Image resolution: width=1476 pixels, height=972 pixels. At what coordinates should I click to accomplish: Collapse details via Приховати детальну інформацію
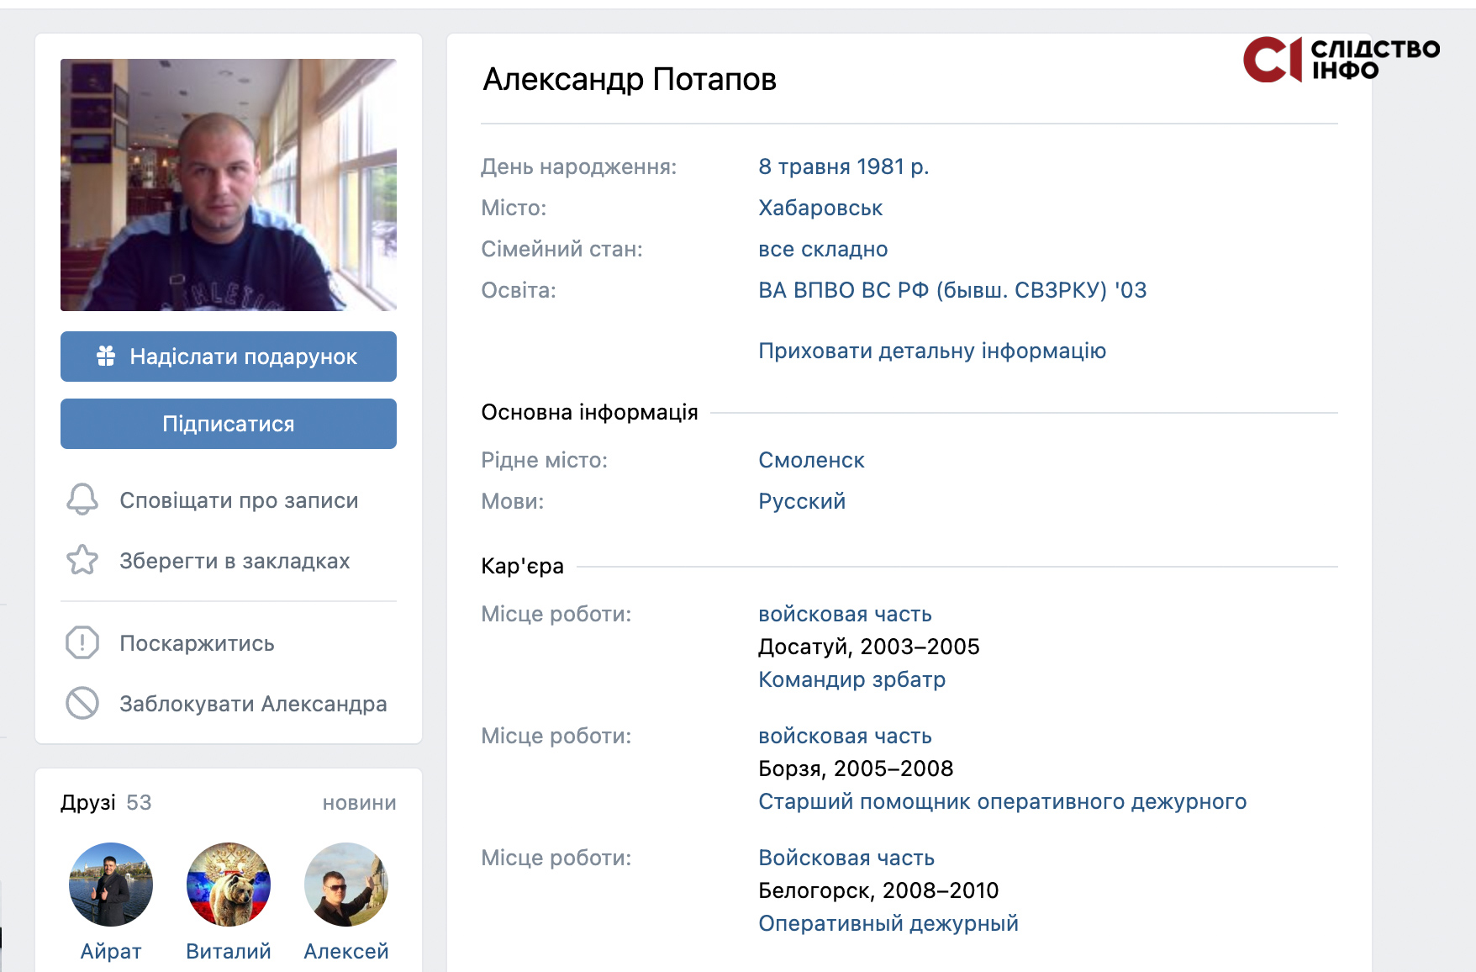(931, 351)
